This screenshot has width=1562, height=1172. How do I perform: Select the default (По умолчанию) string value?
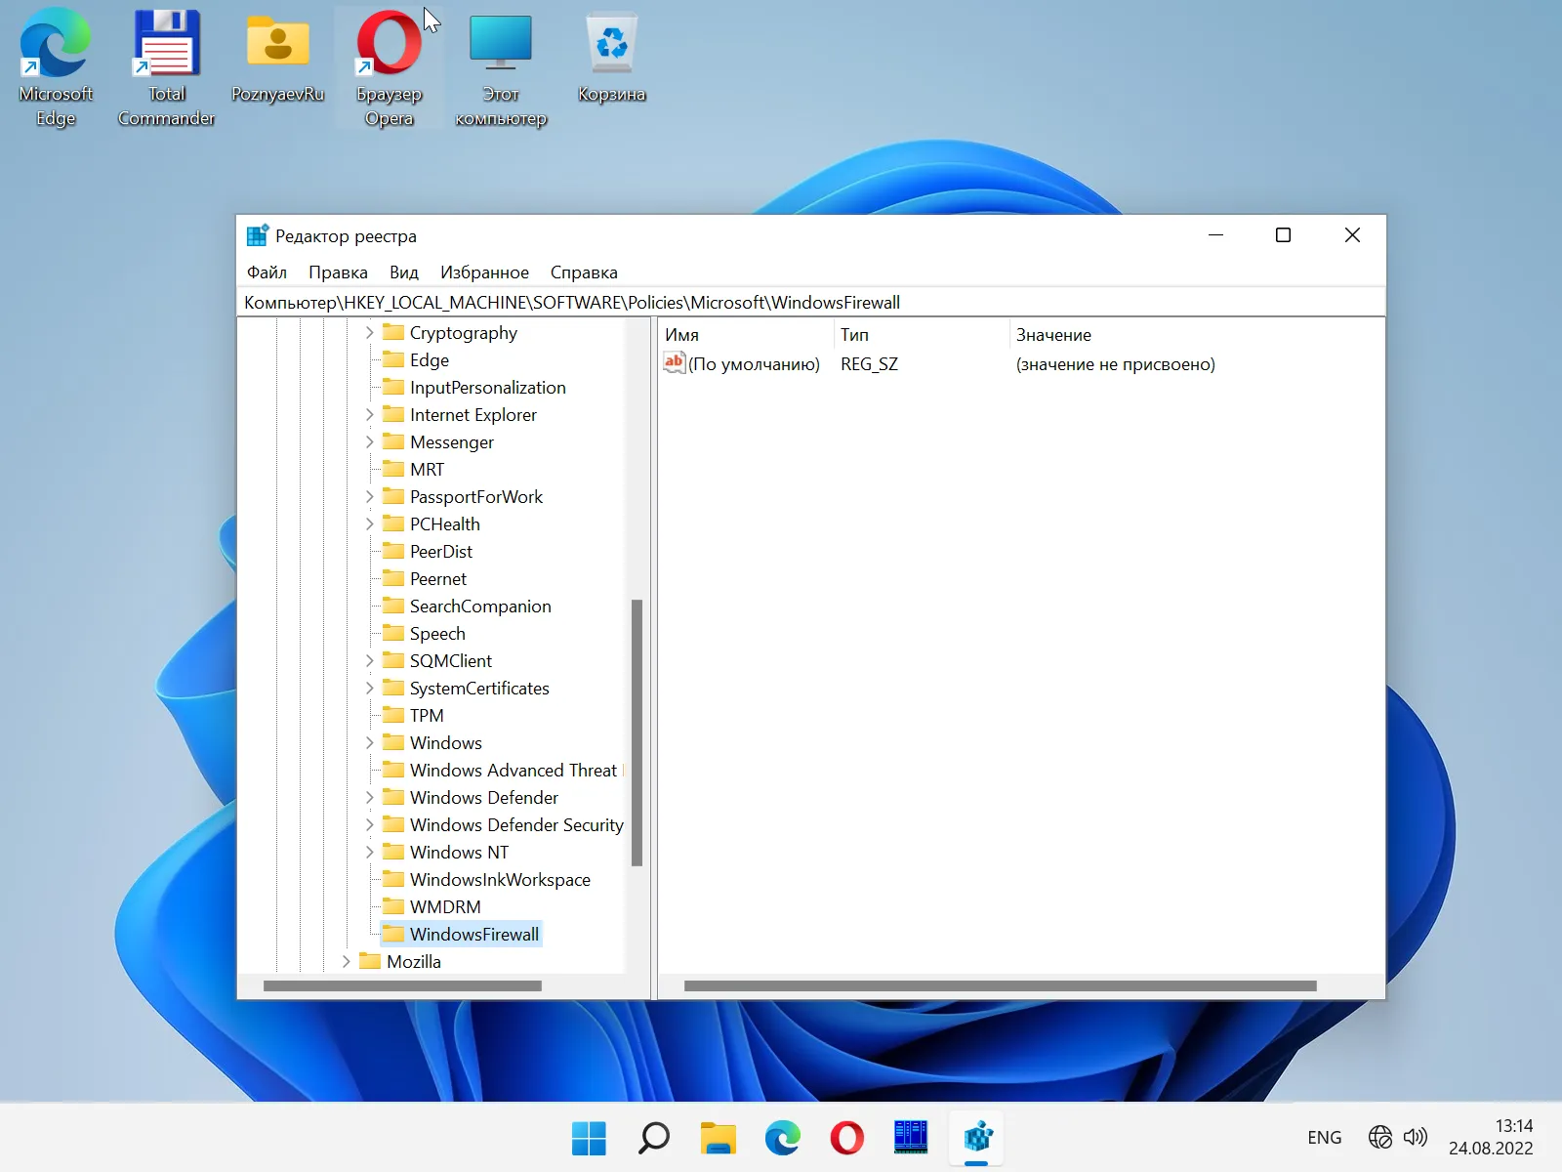[753, 364]
